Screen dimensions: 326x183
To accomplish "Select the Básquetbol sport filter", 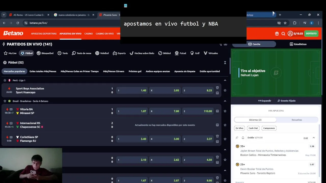I will tap(45, 53).
